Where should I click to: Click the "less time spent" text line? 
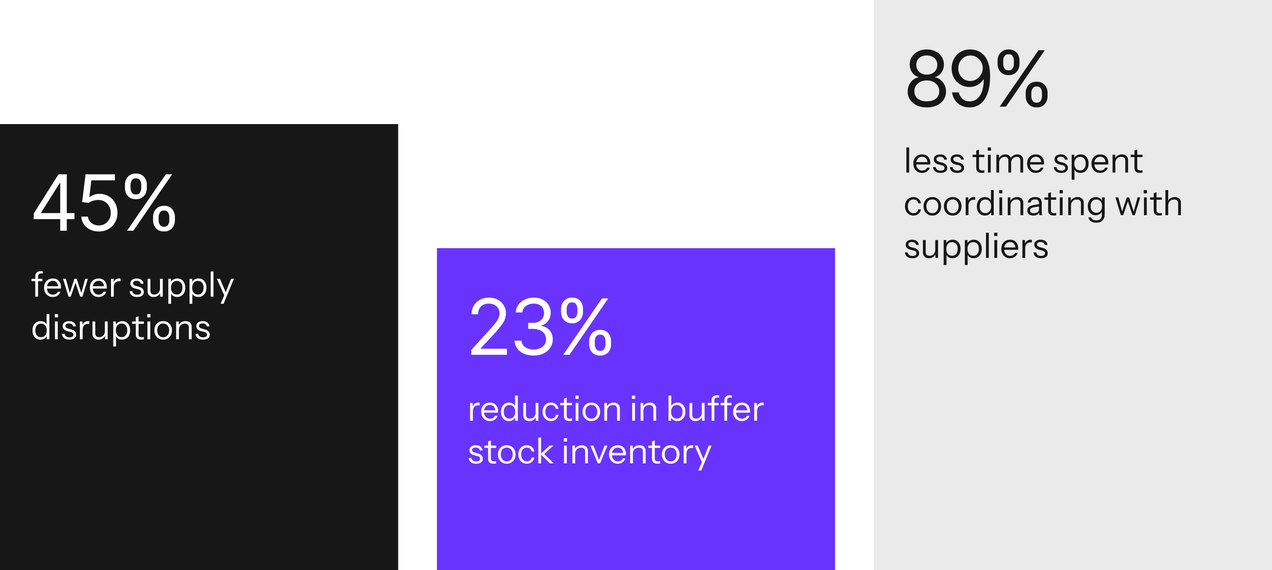[x=1023, y=161]
